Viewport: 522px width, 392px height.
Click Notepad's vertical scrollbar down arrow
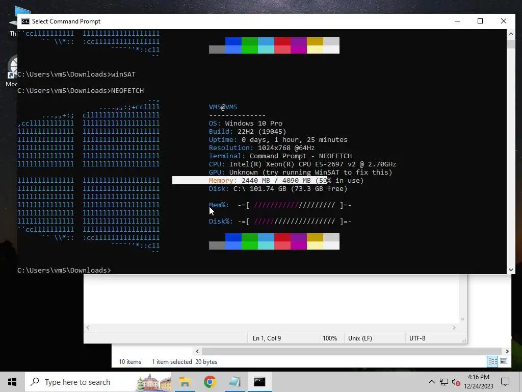[x=462, y=319]
